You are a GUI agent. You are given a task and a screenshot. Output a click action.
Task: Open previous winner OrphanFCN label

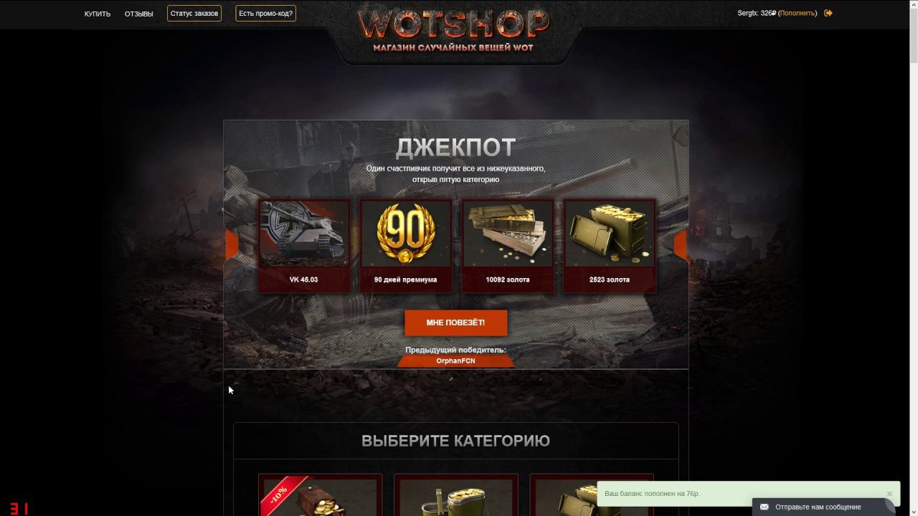(x=456, y=360)
